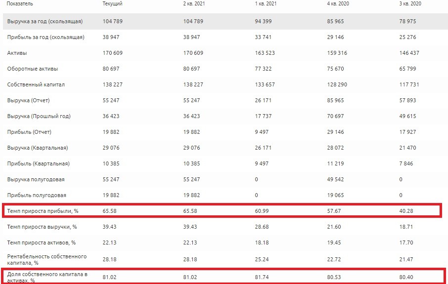Select the 146 437 assets value cell

tap(408, 53)
